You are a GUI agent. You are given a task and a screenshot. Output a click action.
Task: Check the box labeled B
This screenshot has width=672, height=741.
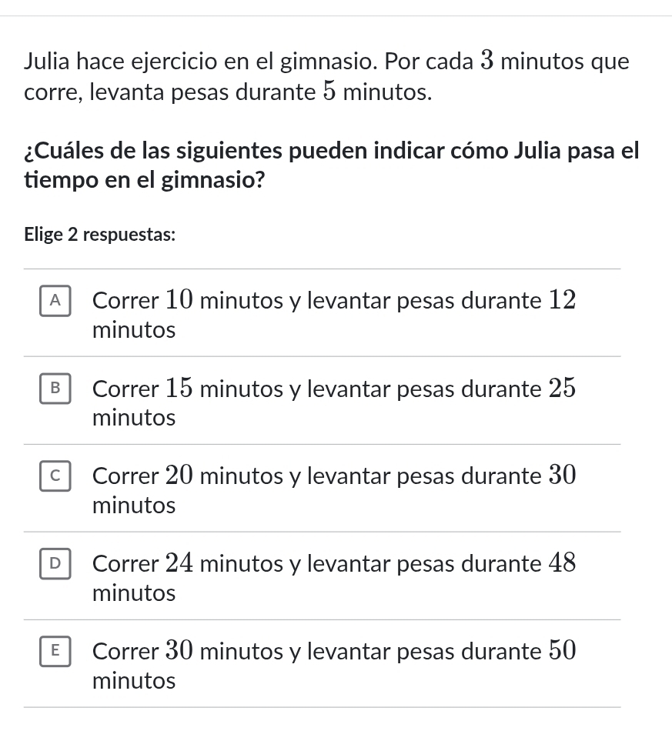coord(55,389)
